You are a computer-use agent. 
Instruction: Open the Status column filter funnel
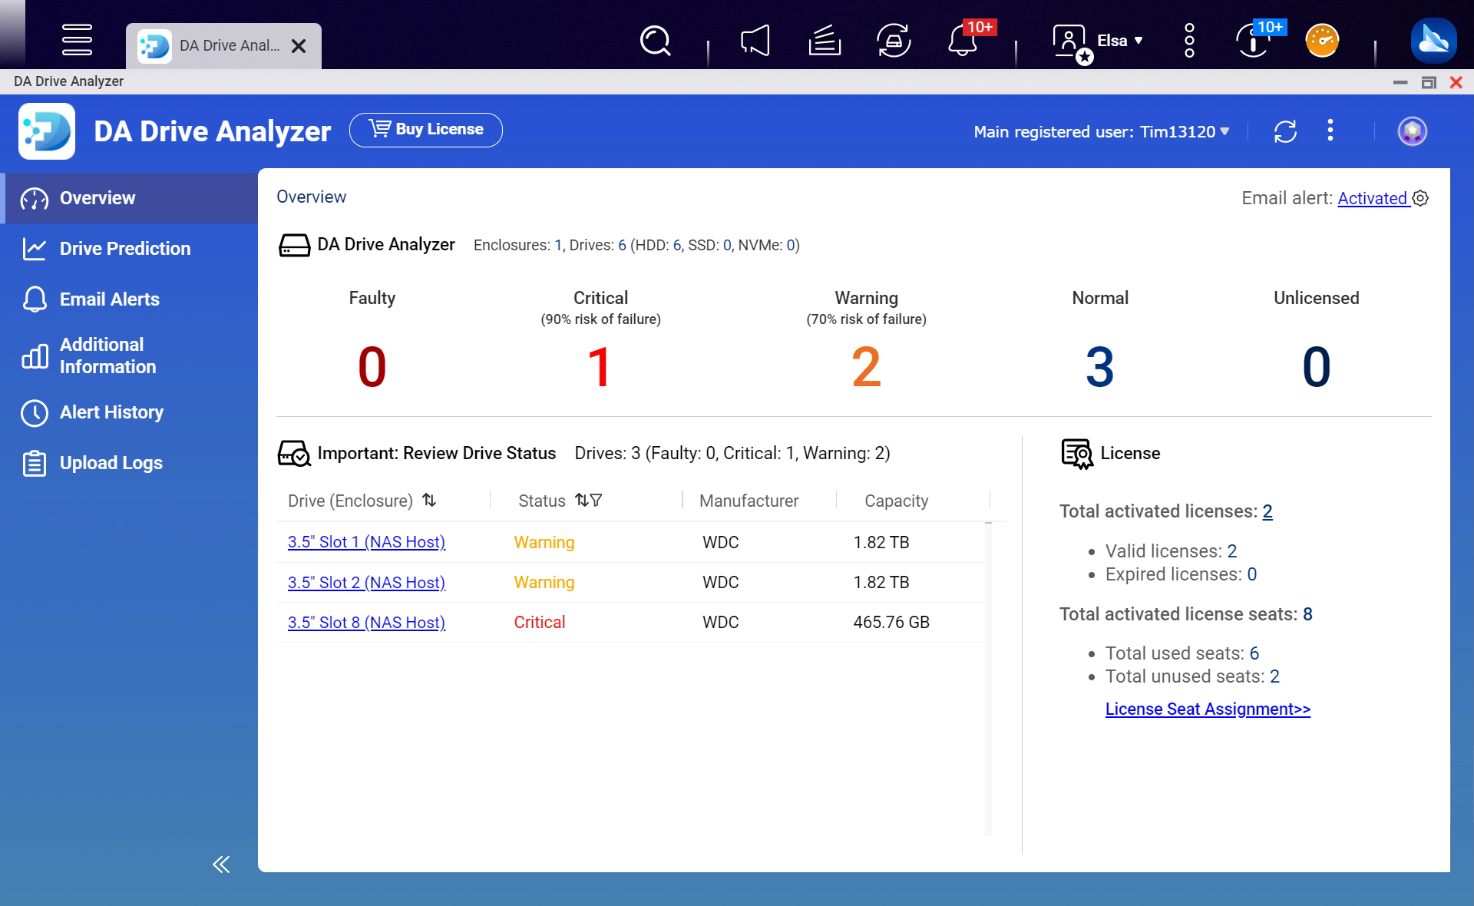pos(597,501)
